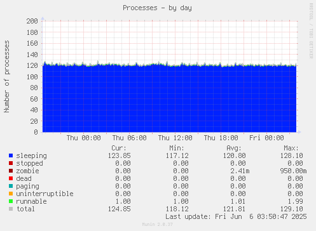Click the 'Thu 00:00' time axis label

[84, 138]
